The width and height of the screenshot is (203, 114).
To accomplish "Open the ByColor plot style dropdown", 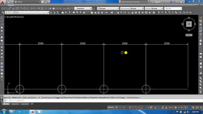I will point(173,9).
